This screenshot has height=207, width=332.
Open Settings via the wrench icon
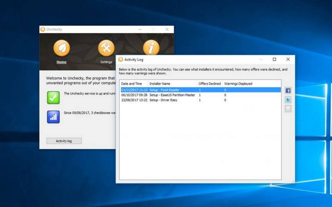pos(106,48)
